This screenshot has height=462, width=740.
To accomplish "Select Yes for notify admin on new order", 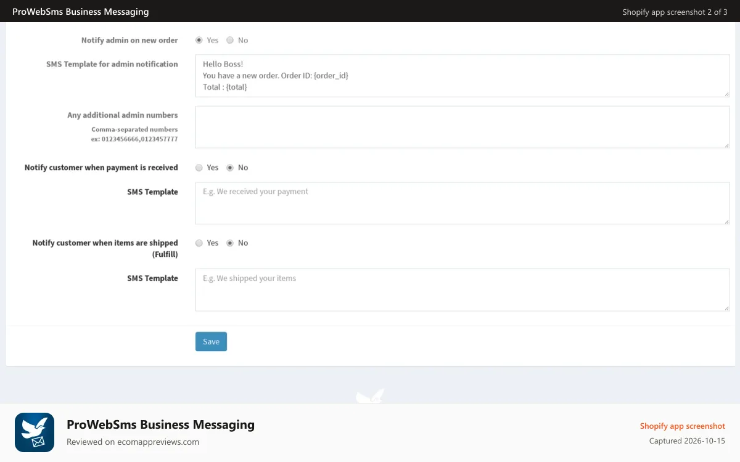I will click(x=199, y=40).
